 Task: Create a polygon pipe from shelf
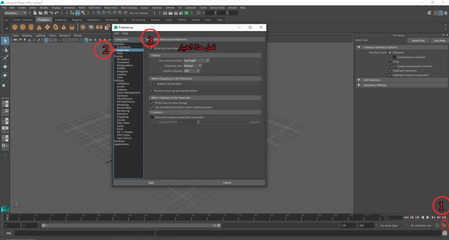click(72, 27)
